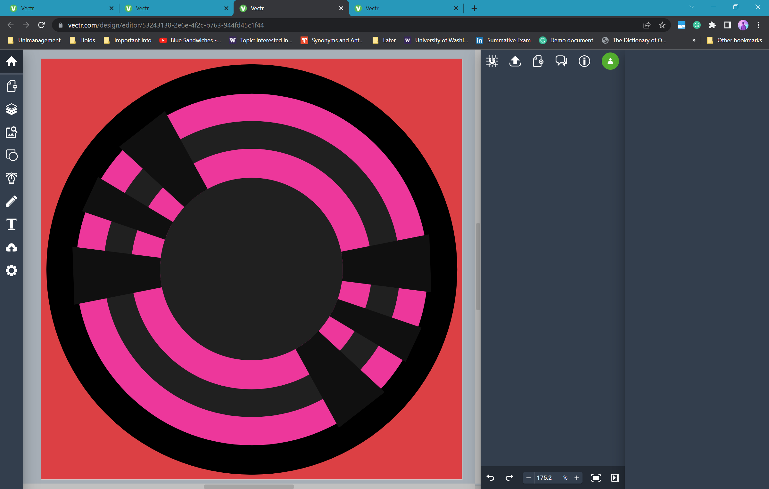Select the dark center circle shape
Screen dimensions: 769x489
point(252,269)
